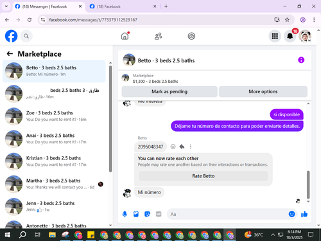Click the Facebook logo
This screenshot has width=321, height=241.
pyautogui.click(x=11, y=36)
